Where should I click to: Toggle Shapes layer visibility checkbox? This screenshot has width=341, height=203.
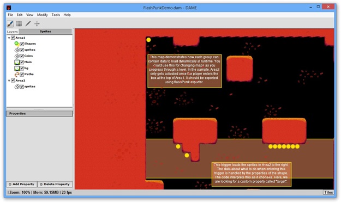(x=22, y=44)
